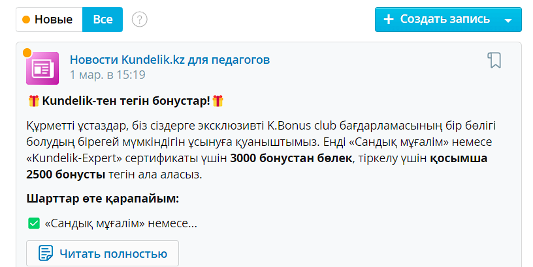Click the orange dot in the Новые tab
This screenshot has width=533, height=267.
(x=26, y=20)
